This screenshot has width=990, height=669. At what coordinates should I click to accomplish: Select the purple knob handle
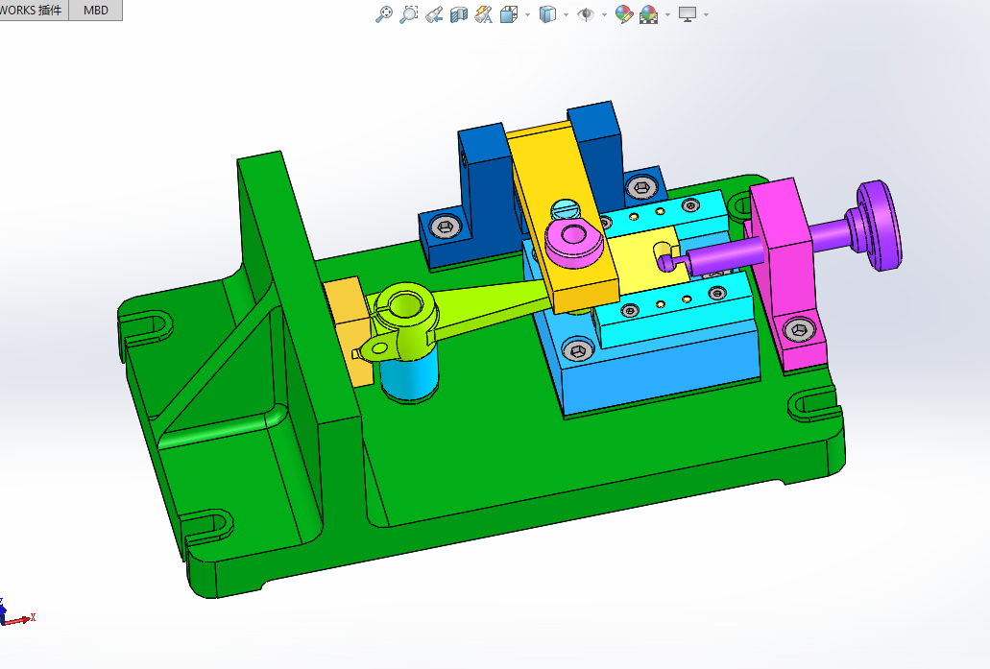pos(880,226)
